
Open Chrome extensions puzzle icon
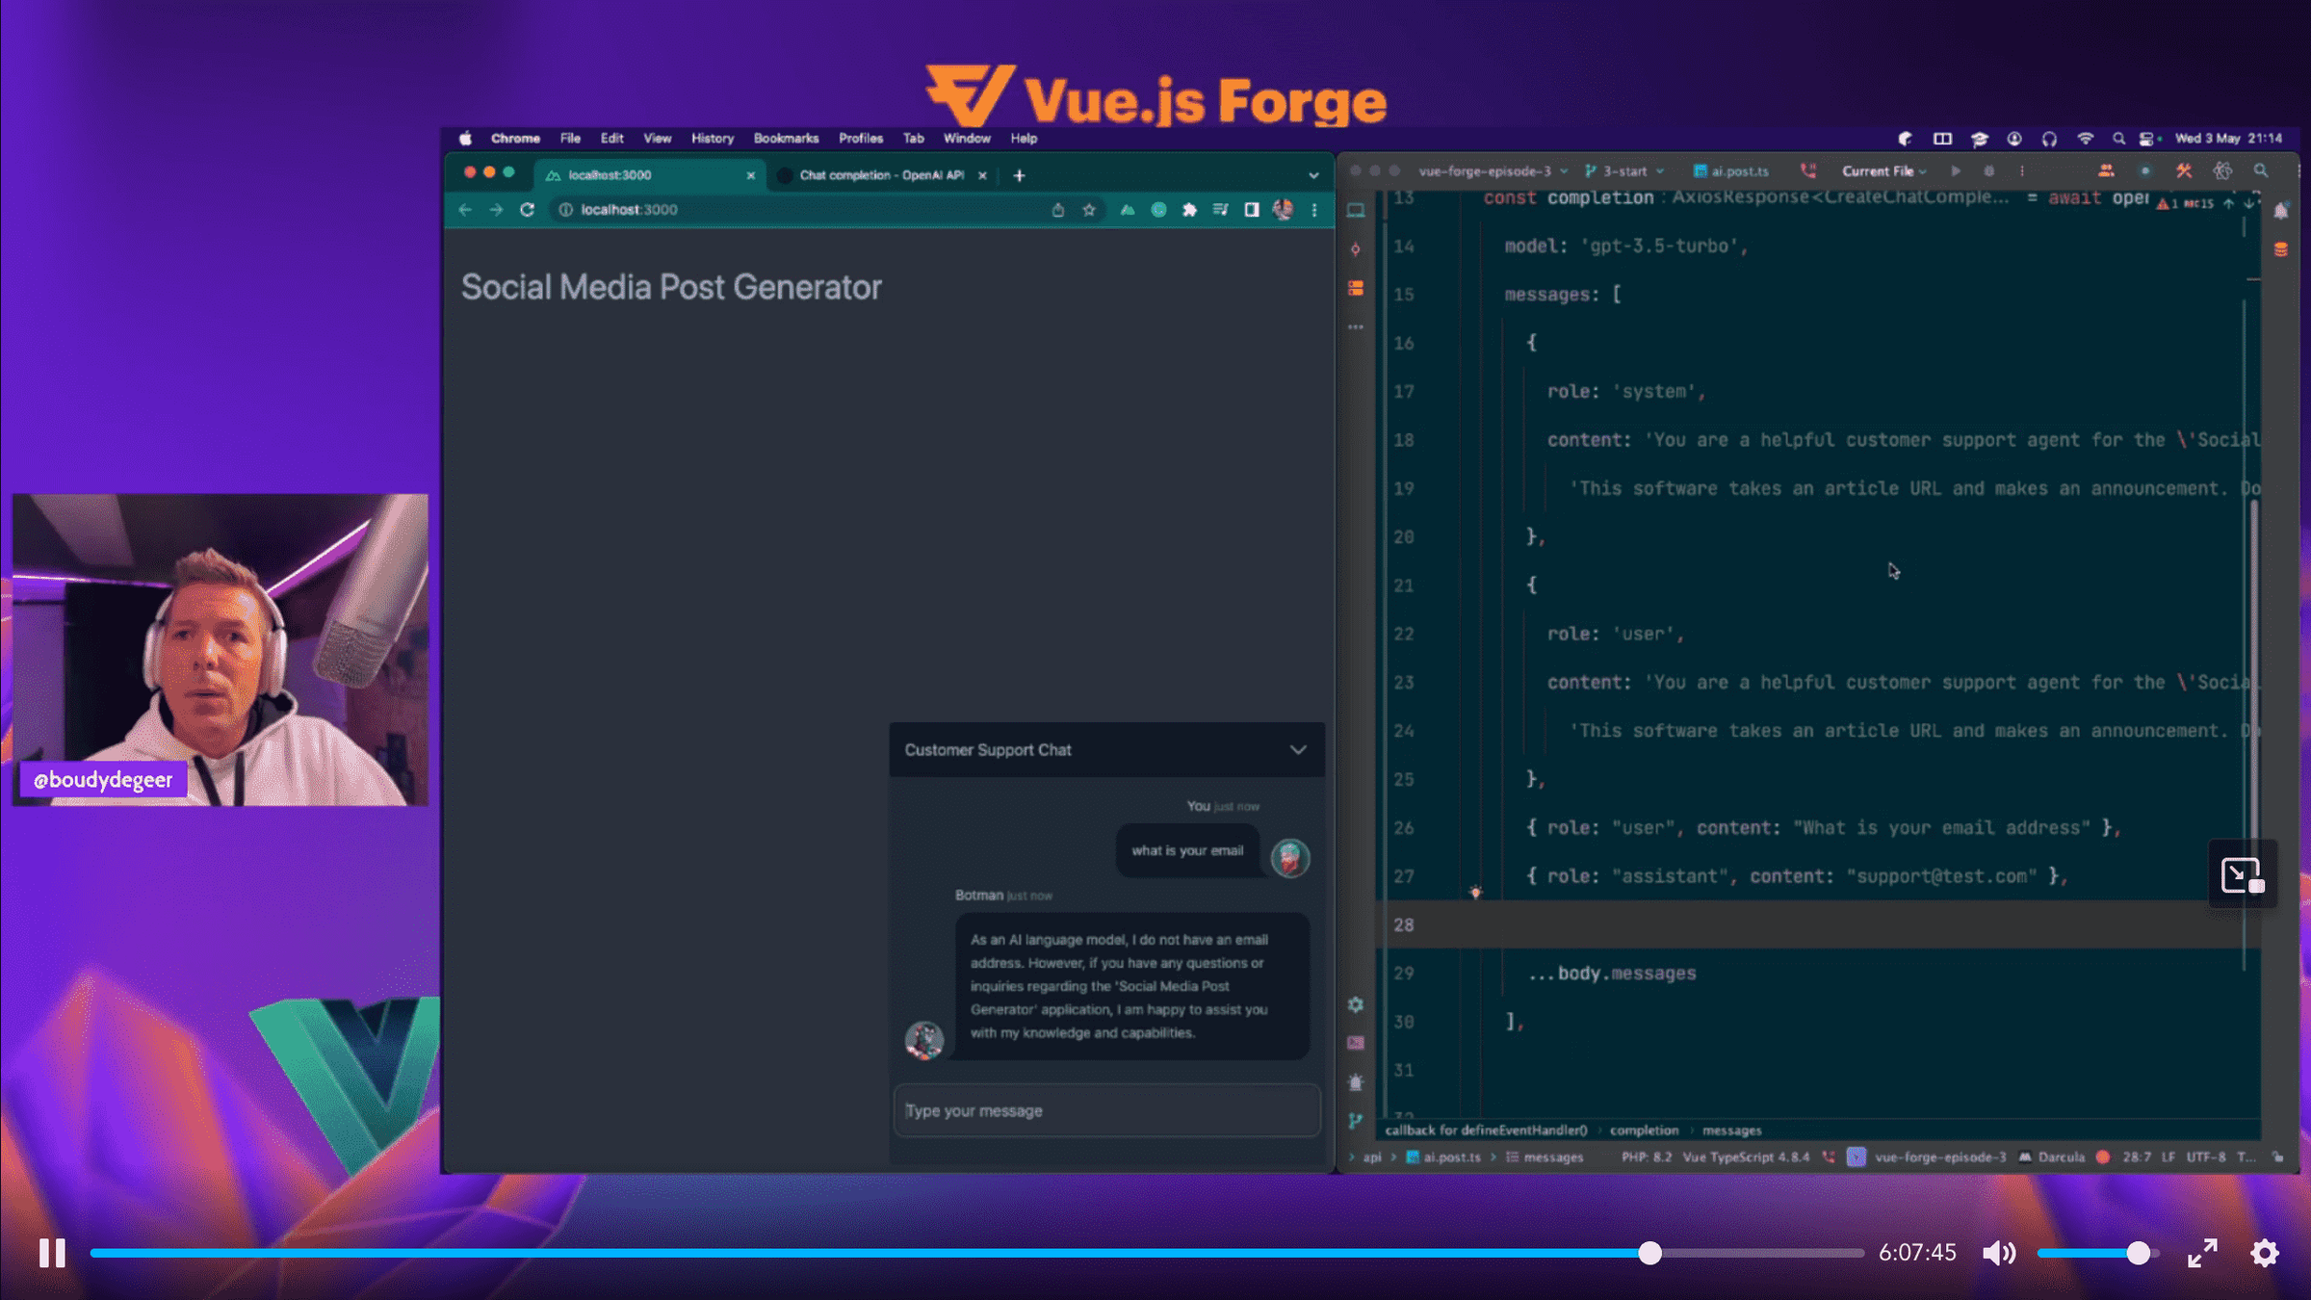click(1189, 210)
